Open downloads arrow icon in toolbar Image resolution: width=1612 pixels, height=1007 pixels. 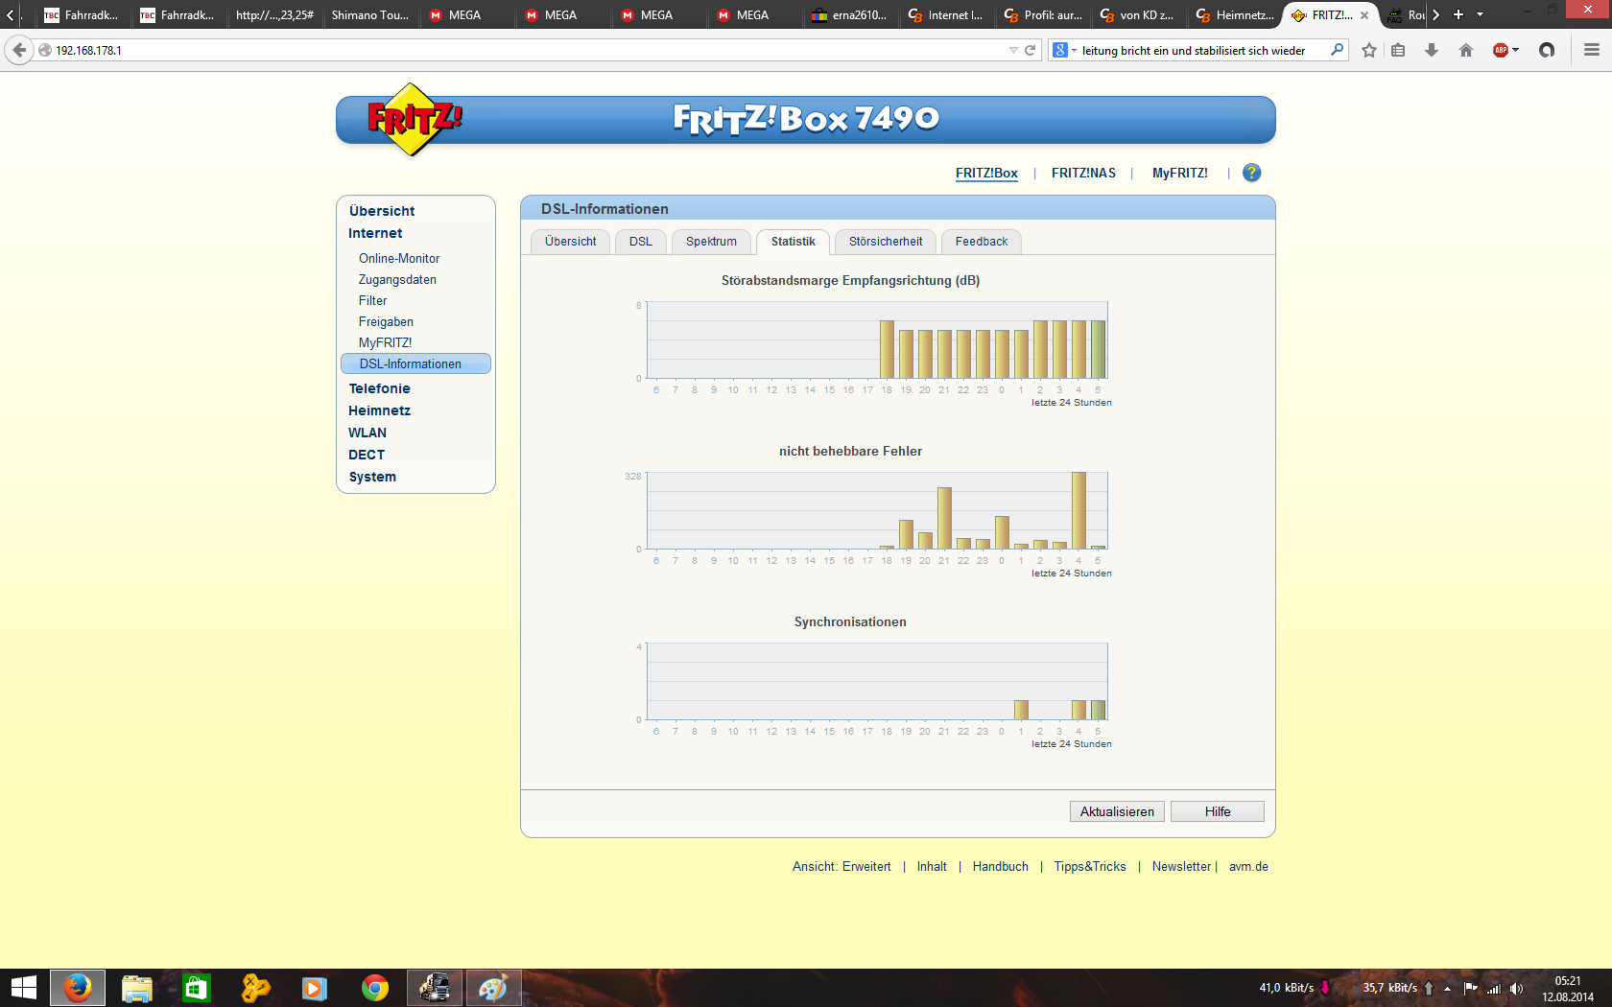tap(1432, 50)
